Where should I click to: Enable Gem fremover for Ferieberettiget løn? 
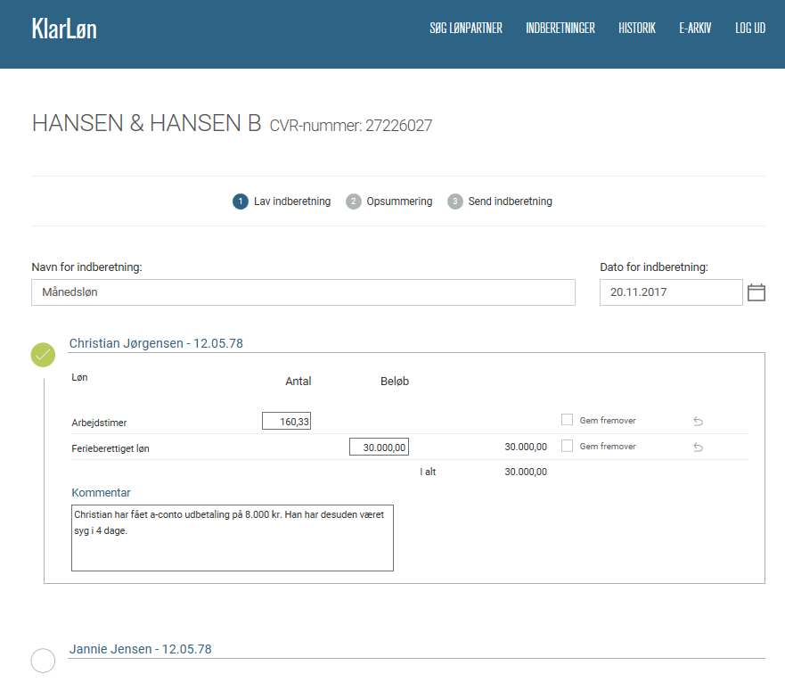click(567, 446)
